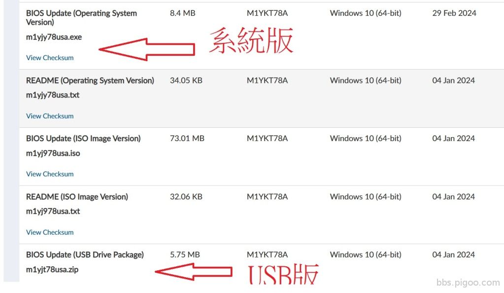Click the red arrow pointing at m1yjy78usa.exe
Image resolution: width=504 pixels, height=293 pixels.
[147, 49]
